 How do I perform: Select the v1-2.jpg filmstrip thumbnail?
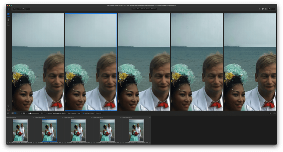20,130
